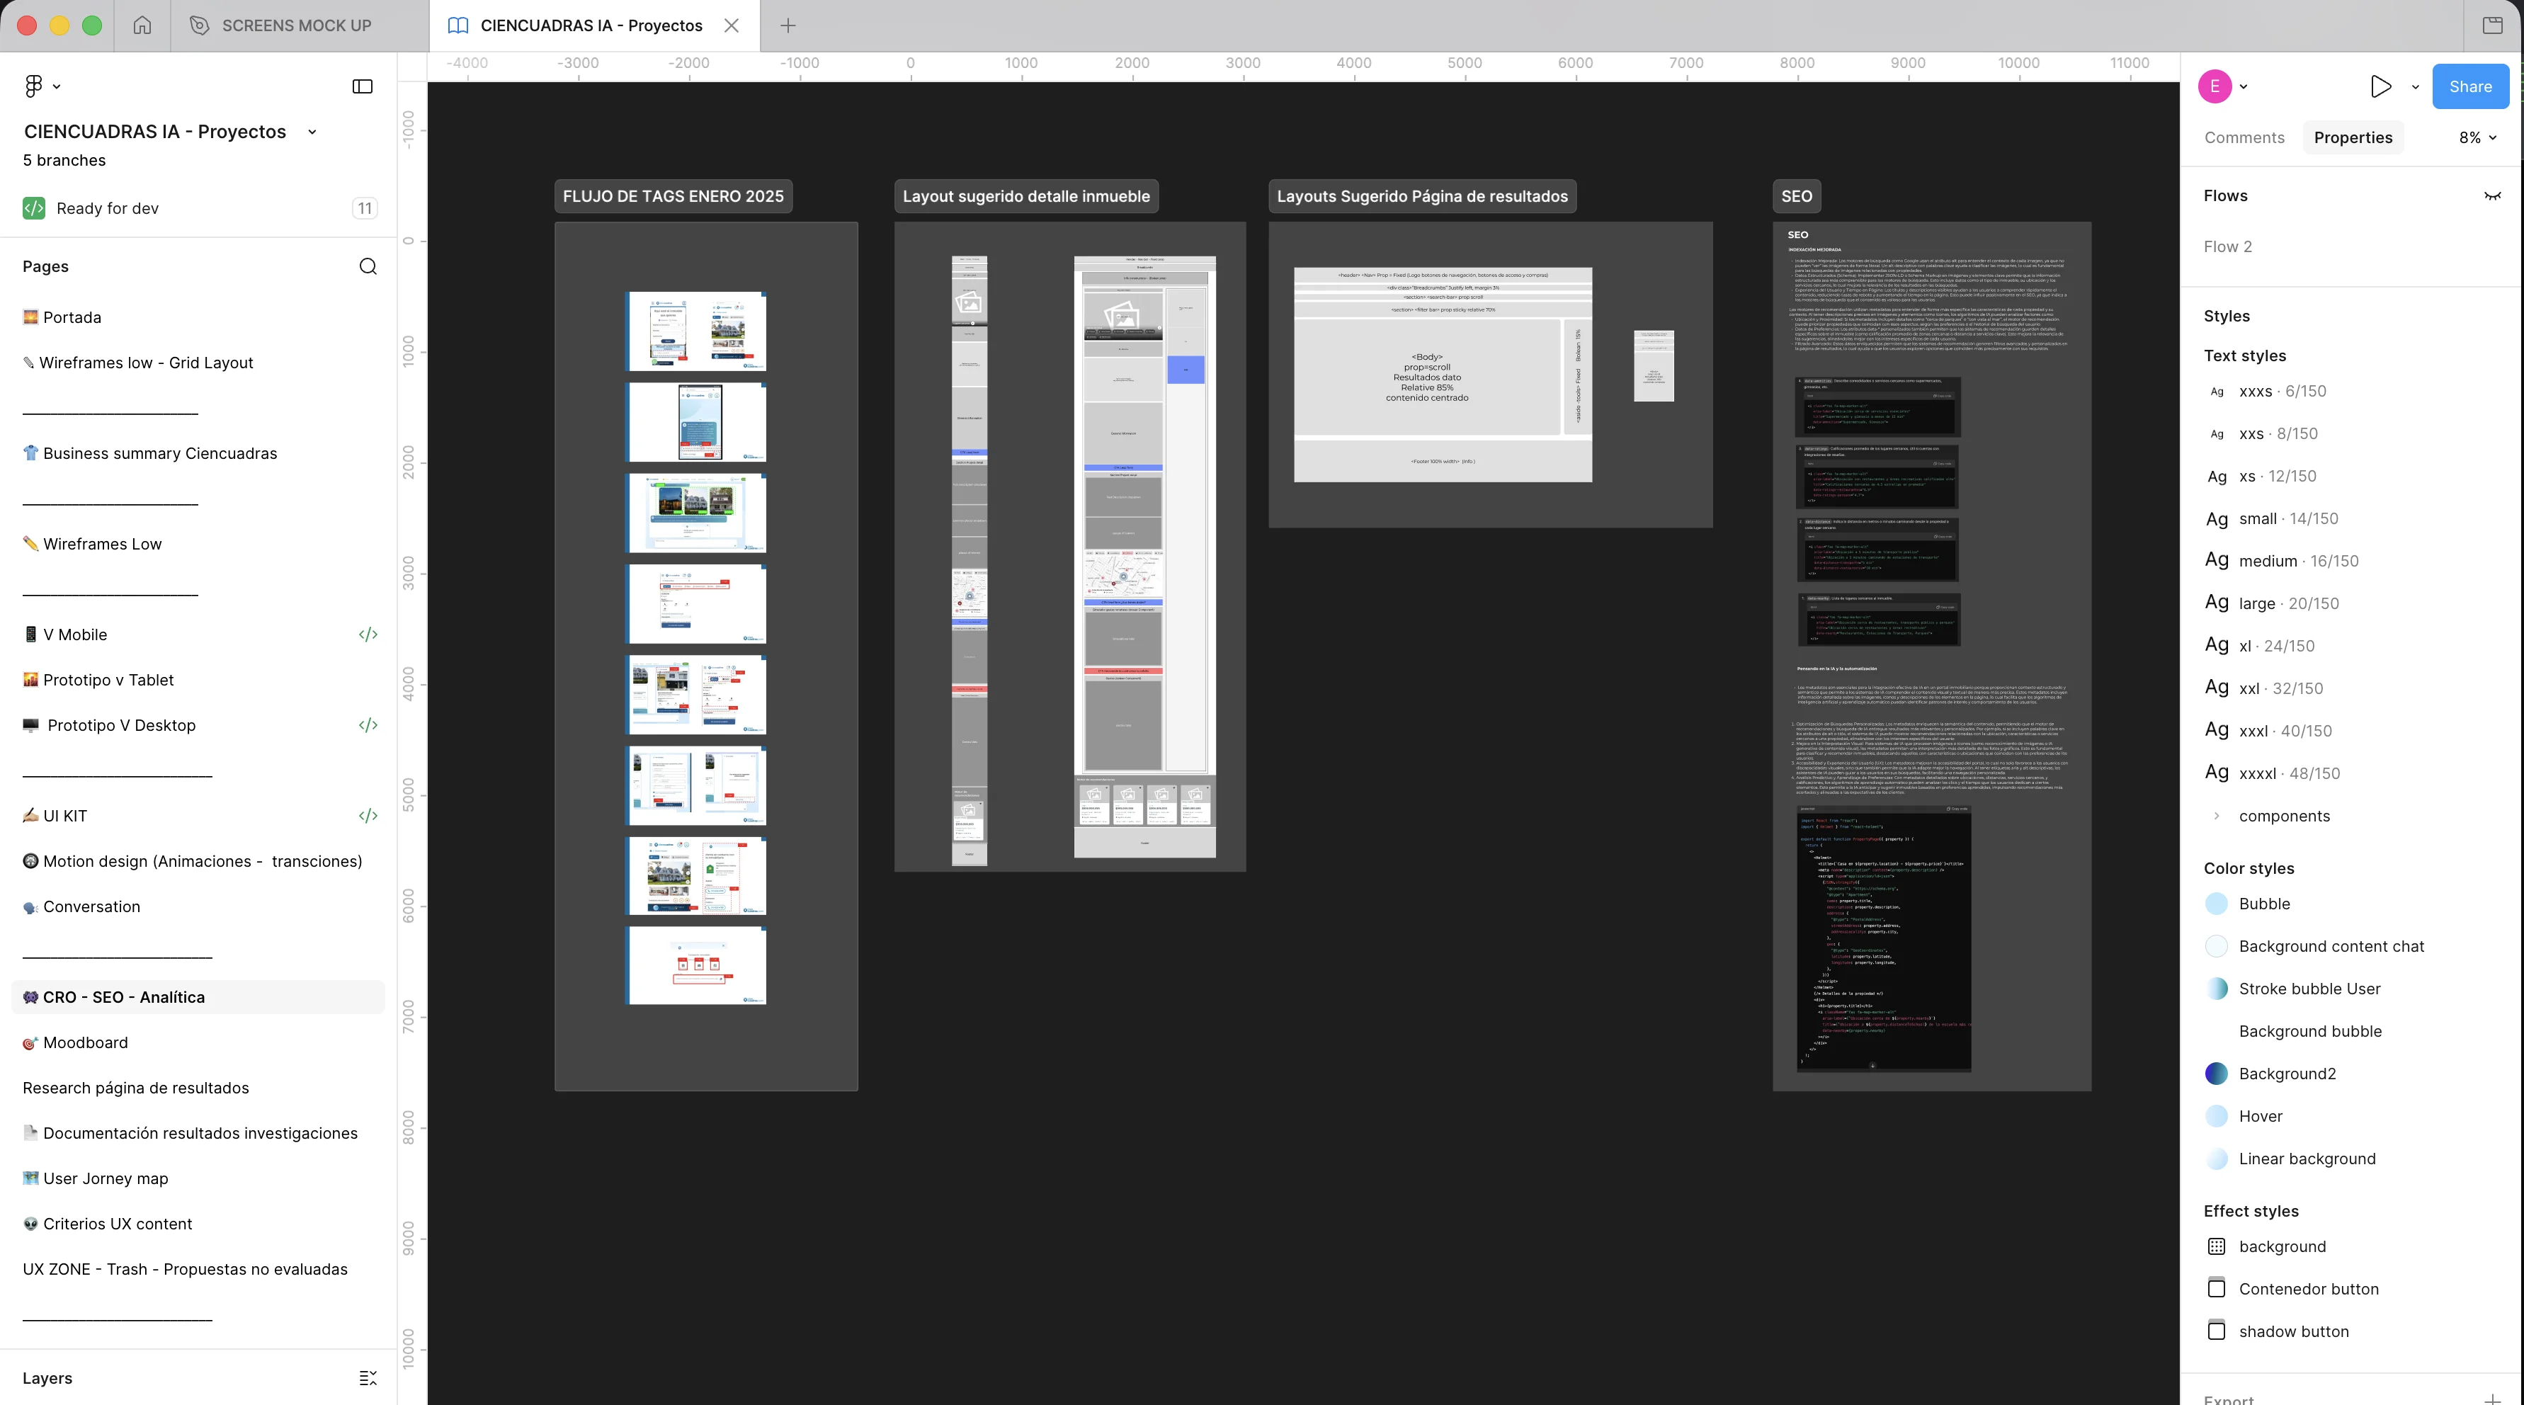Click the SCREENS MOCK UP tab icon

199,25
